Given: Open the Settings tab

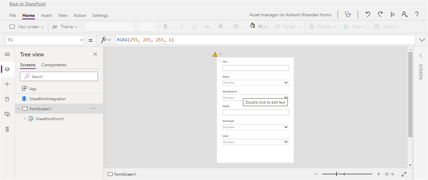Looking at the screenshot, I should [100, 15].
